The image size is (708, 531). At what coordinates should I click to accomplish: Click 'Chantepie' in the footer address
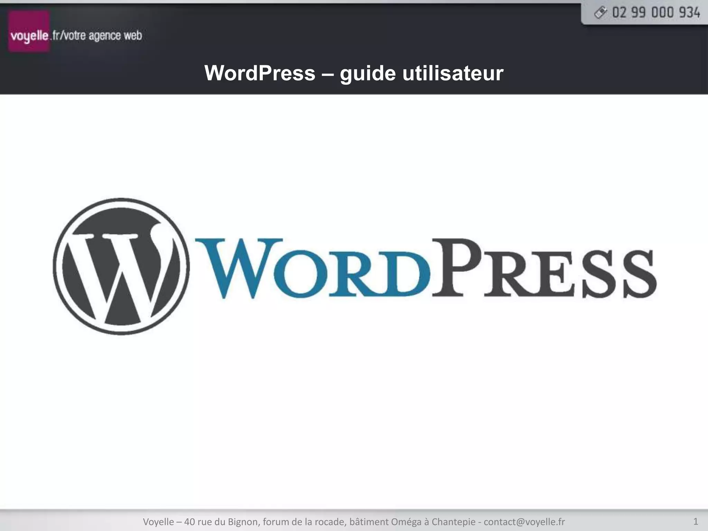pos(454,522)
